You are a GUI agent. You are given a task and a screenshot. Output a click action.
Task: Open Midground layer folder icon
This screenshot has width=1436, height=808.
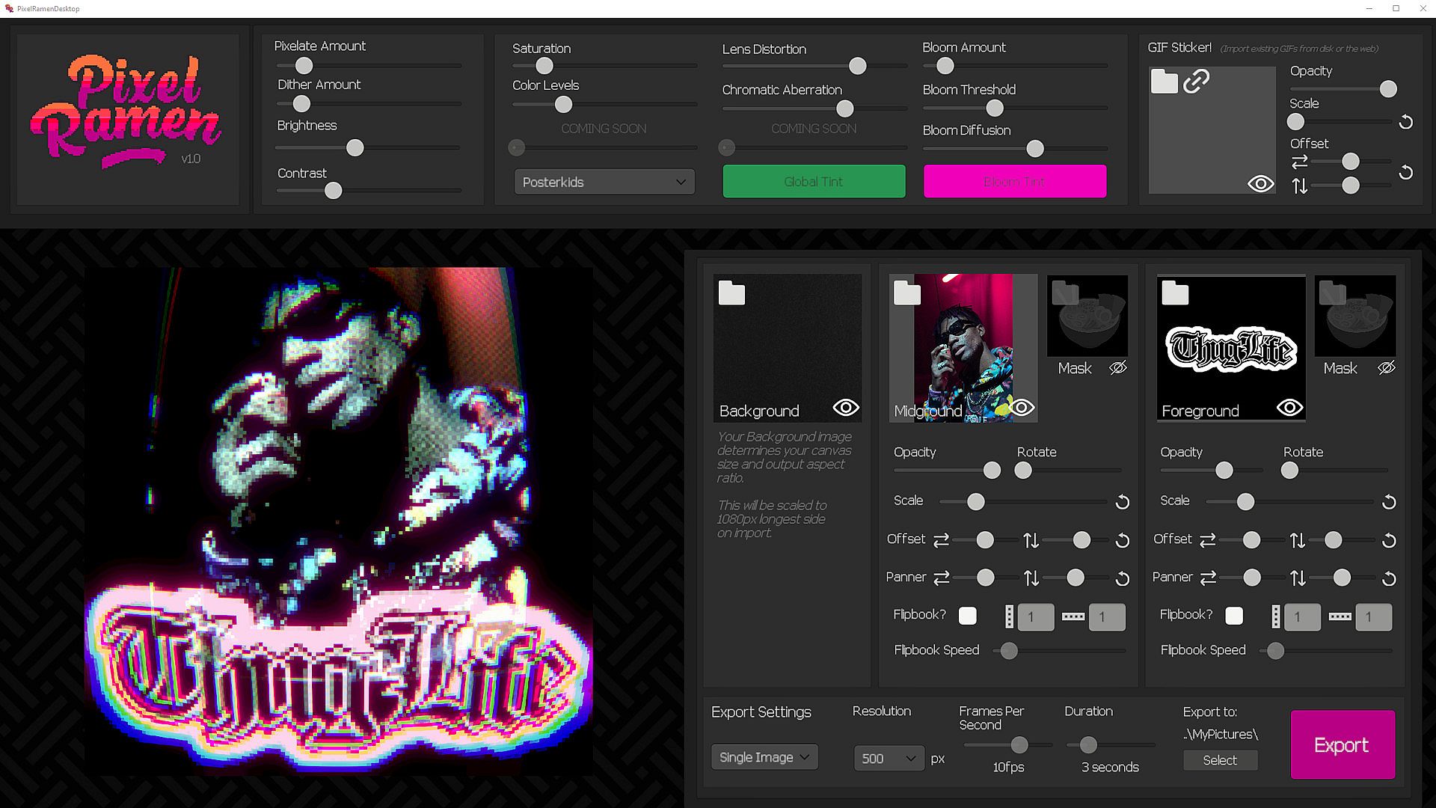906,293
